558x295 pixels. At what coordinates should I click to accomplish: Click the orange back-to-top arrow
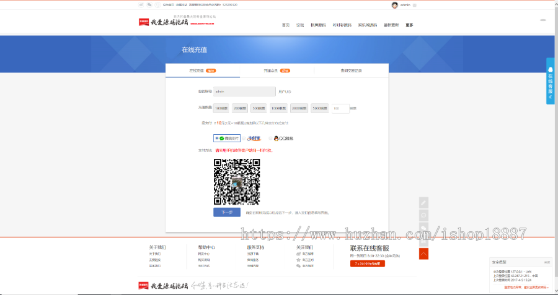pos(424,254)
